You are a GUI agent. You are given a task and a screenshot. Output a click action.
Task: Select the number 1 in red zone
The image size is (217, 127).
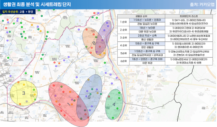(x=68, y=104)
